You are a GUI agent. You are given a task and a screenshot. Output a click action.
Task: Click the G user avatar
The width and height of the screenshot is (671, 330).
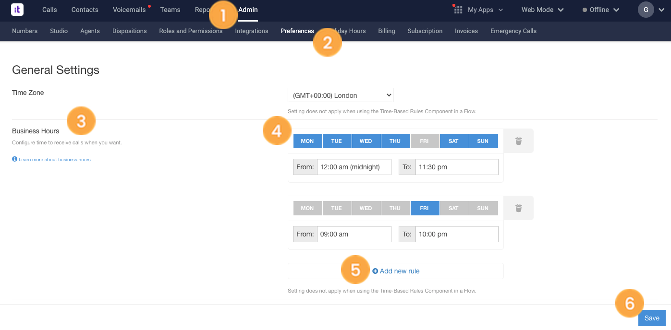(646, 10)
